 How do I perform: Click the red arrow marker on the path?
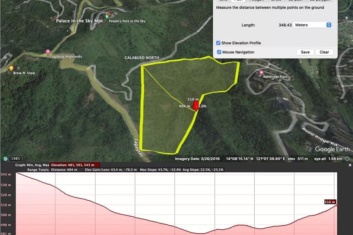pyautogui.click(x=196, y=106)
